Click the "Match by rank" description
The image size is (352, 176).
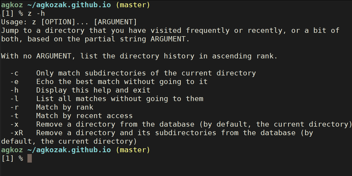click(65, 107)
